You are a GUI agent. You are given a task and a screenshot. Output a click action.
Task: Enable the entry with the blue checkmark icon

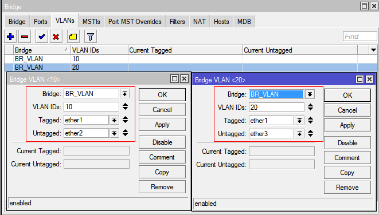point(42,37)
